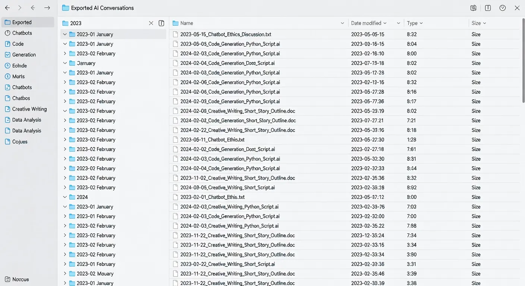This screenshot has height=286, width=525.
Task: Toggle the panel layout icon beside 2023 header
Action: [161, 23]
